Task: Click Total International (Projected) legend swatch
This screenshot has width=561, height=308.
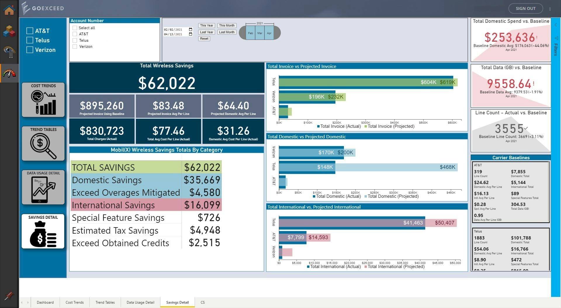Action: tap(366, 267)
